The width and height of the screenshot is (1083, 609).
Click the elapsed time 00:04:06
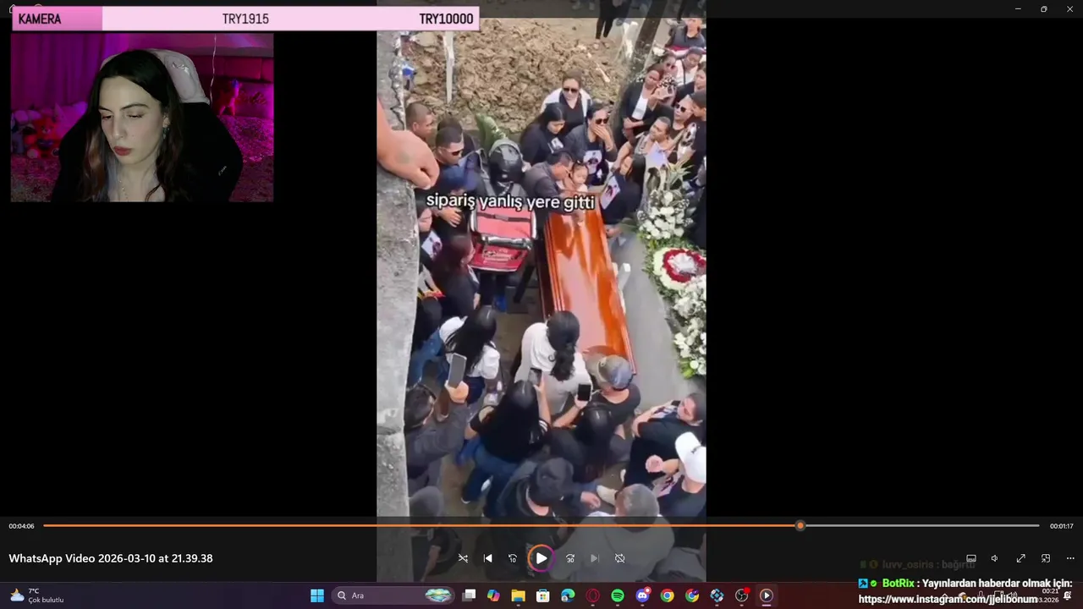pos(21,526)
